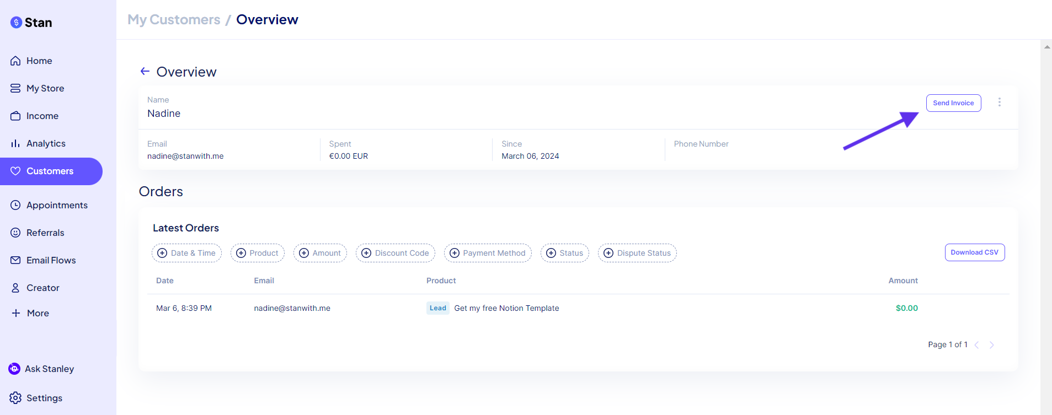This screenshot has height=415, width=1052.
Task: Click the Email Flows envelope icon
Action: pyautogui.click(x=15, y=260)
